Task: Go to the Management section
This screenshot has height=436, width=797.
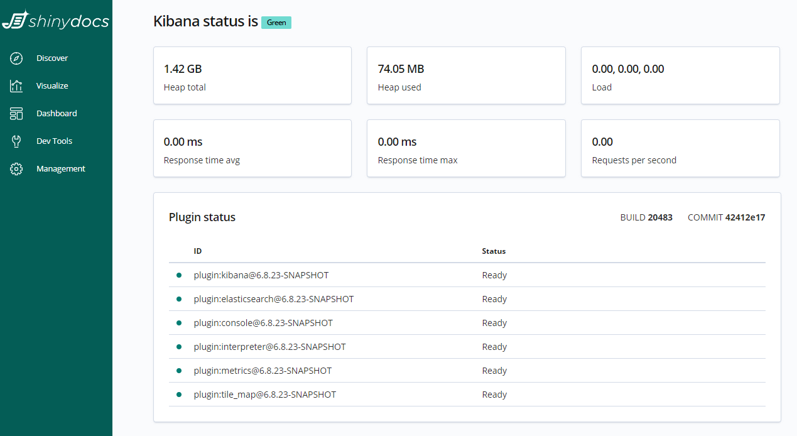Action: [x=60, y=169]
